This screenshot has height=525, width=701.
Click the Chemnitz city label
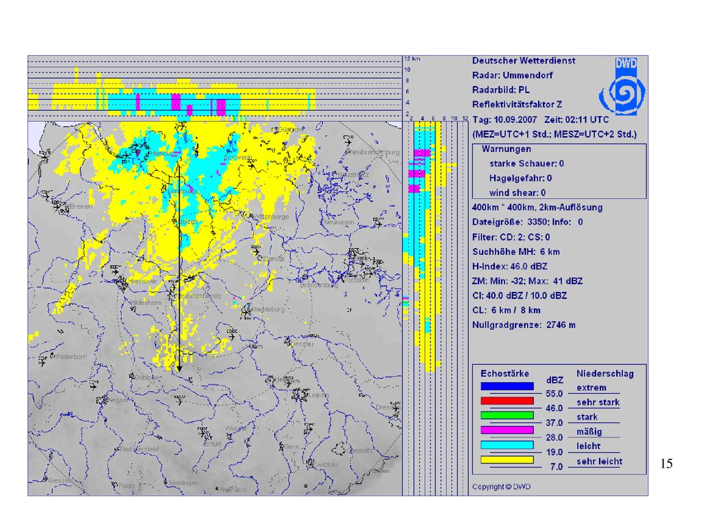click(x=360, y=450)
